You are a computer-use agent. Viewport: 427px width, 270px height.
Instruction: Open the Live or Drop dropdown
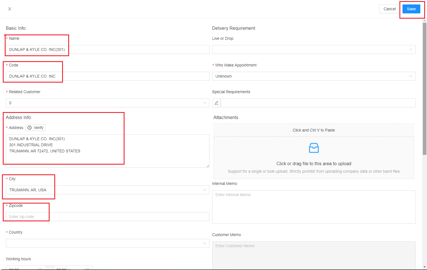click(x=314, y=49)
